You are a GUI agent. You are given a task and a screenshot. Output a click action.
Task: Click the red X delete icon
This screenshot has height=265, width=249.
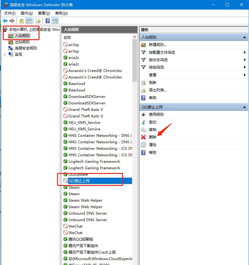point(143,137)
